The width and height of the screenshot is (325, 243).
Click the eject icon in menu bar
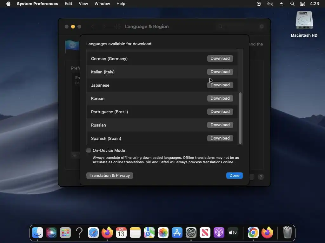pos(281,4)
